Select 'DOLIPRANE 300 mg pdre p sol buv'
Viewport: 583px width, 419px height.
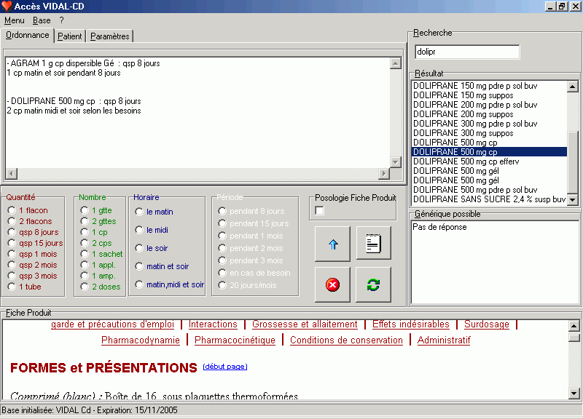(489, 124)
